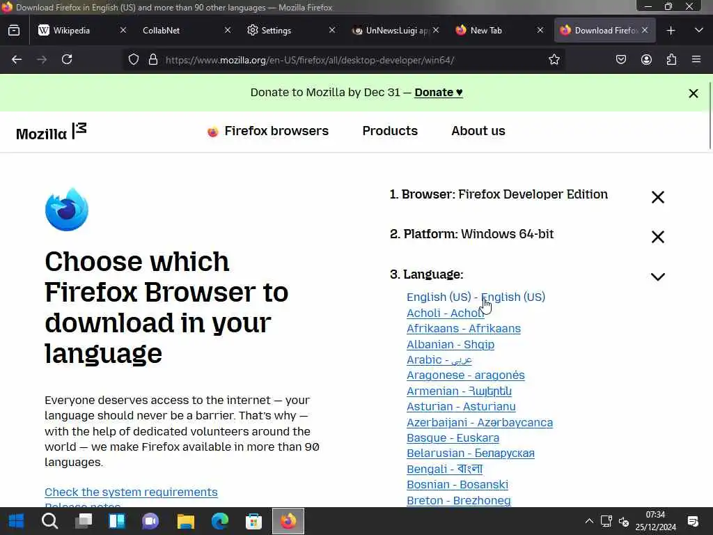Select Bengali language
This screenshot has width=713, height=535.
pos(444,469)
